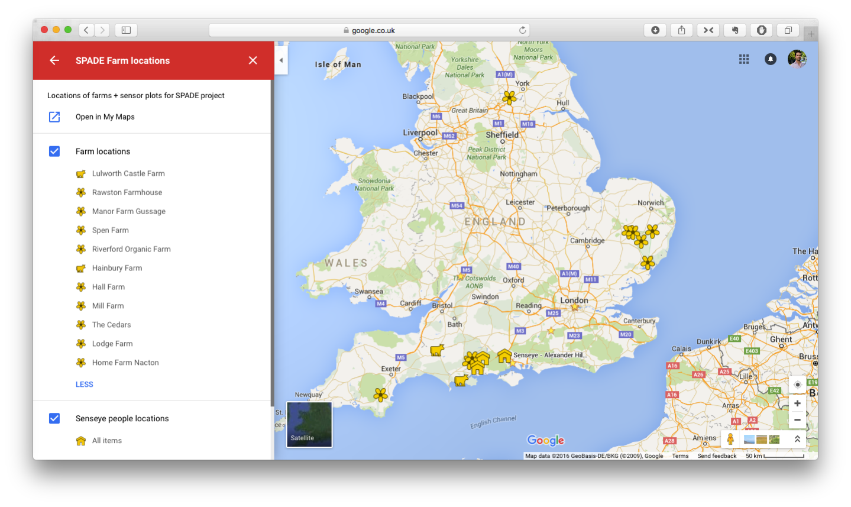Image resolution: width=851 pixels, height=507 pixels.
Task: Select Spen Farm entry
Action: (111, 230)
